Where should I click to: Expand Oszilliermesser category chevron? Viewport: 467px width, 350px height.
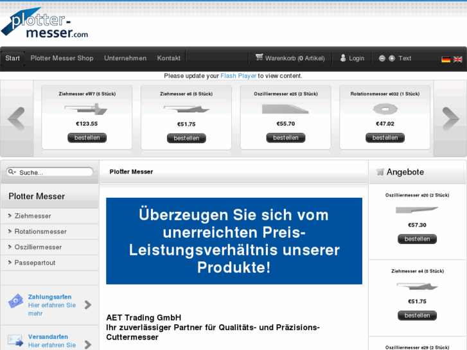(10, 247)
